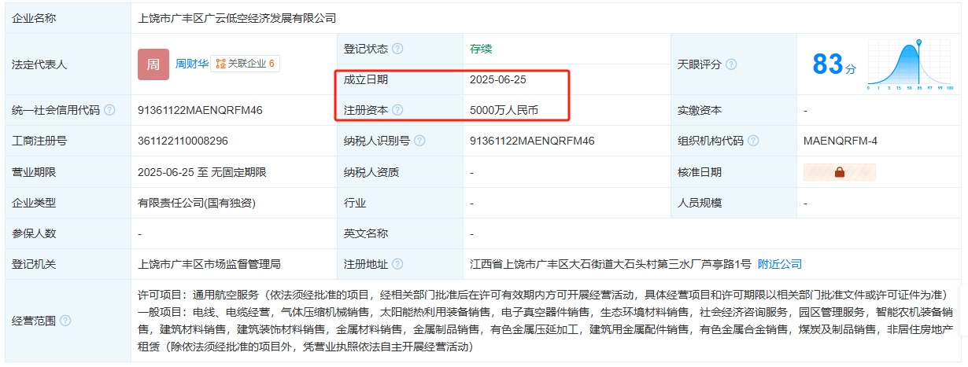Click the help icon beside 登记状态
968x367 pixels.
(397, 49)
